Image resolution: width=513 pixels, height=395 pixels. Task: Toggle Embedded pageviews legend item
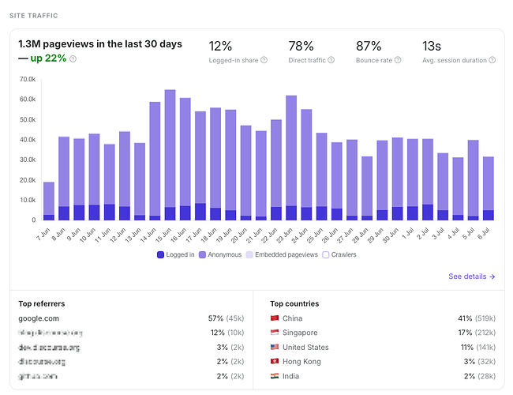(282, 255)
